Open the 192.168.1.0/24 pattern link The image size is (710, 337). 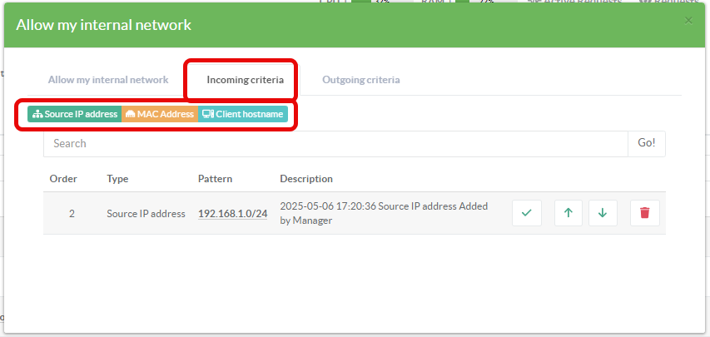232,214
